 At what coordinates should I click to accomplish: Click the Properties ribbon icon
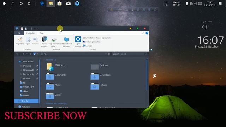tap(20, 41)
